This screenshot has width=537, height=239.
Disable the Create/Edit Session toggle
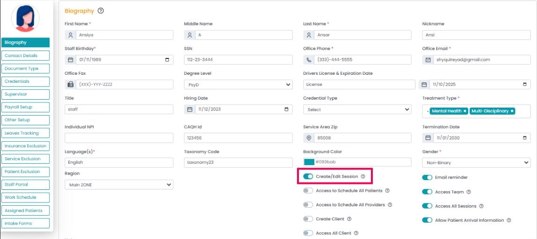tap(308, 176)
